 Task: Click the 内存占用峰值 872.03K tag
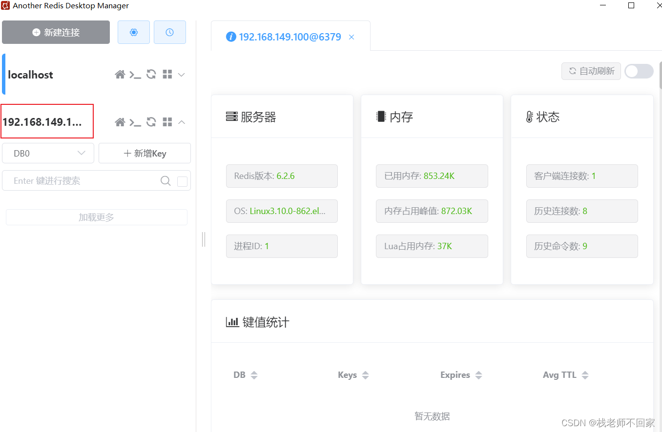(x=432, y=211)
